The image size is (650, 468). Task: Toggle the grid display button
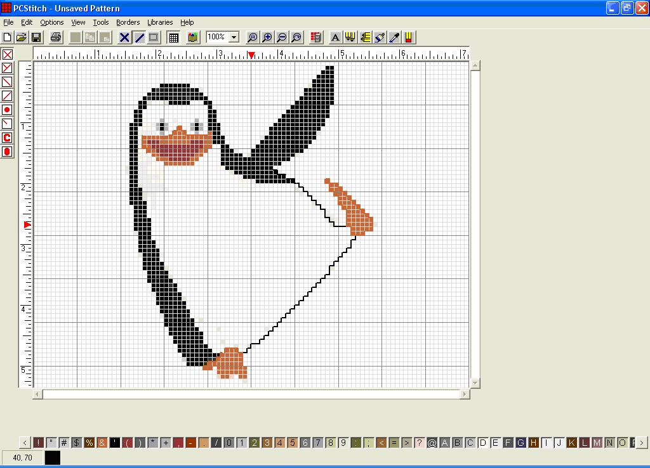coord(173,37)
